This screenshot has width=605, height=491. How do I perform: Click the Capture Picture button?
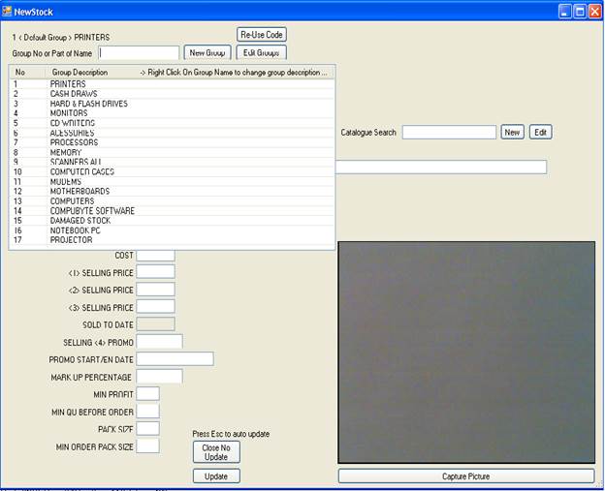click(x=466, y=476)
